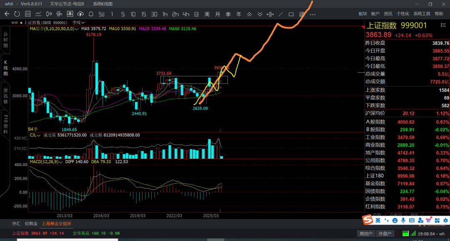Switch chart to 1h period
Screen dimensions: 450x241
coord(165,14)
